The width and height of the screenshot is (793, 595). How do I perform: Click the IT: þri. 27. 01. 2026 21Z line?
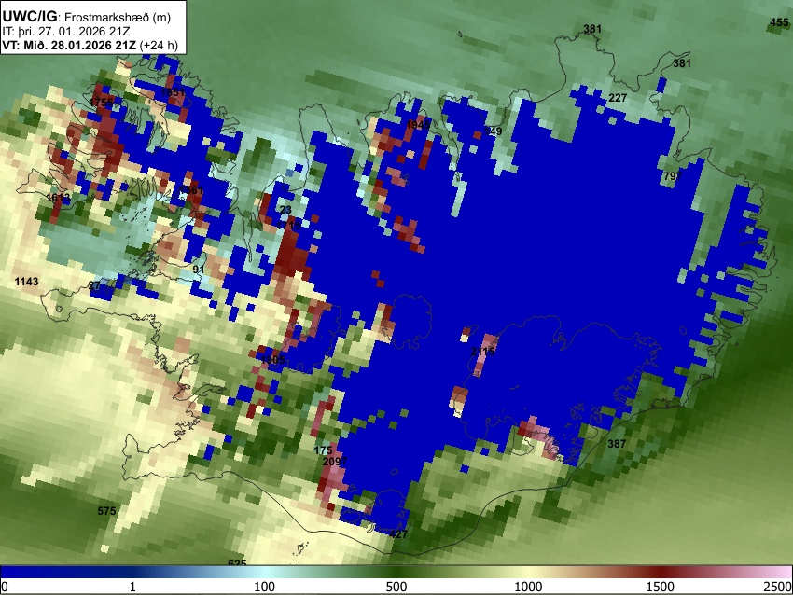pos(66,31)
